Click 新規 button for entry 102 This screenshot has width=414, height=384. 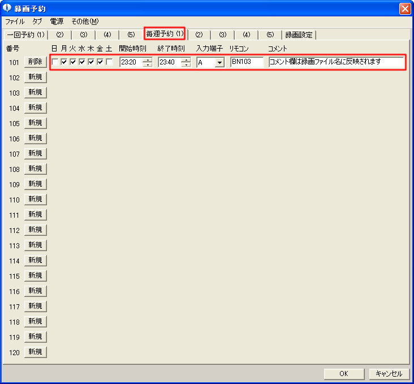tap(35, 77)
